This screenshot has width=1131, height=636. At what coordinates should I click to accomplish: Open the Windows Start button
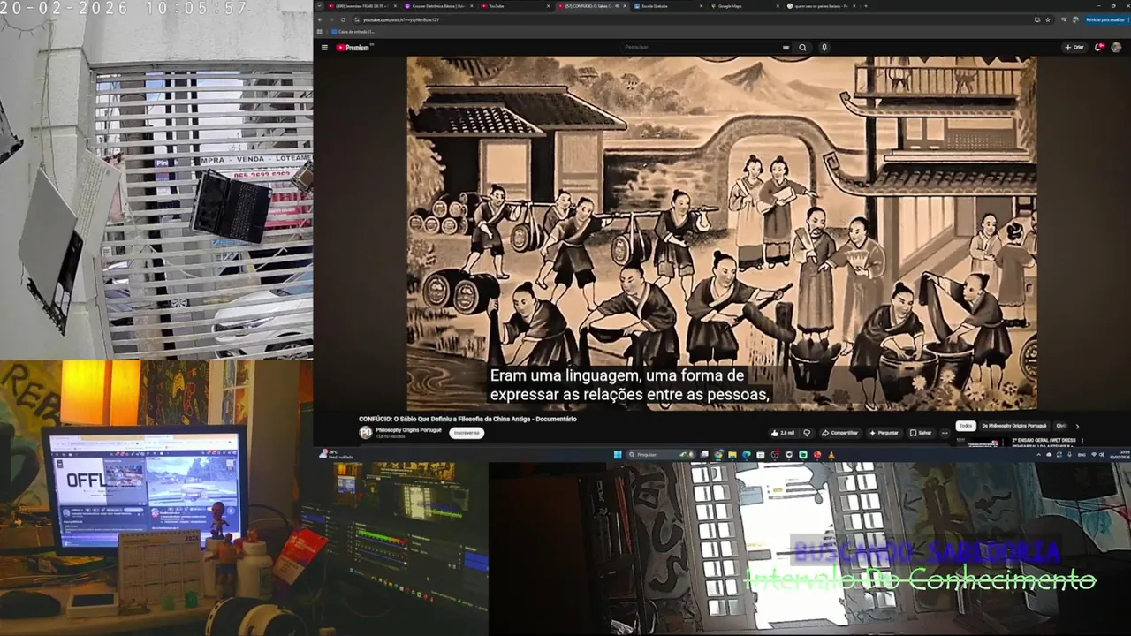tap(618, 455)
